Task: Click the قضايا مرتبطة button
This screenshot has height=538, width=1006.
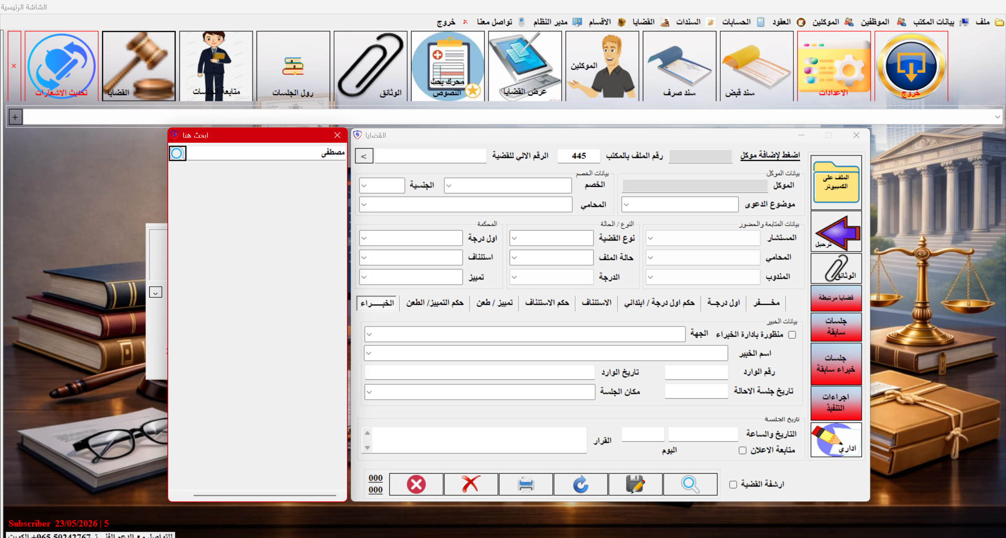Action: pos(836,298)
